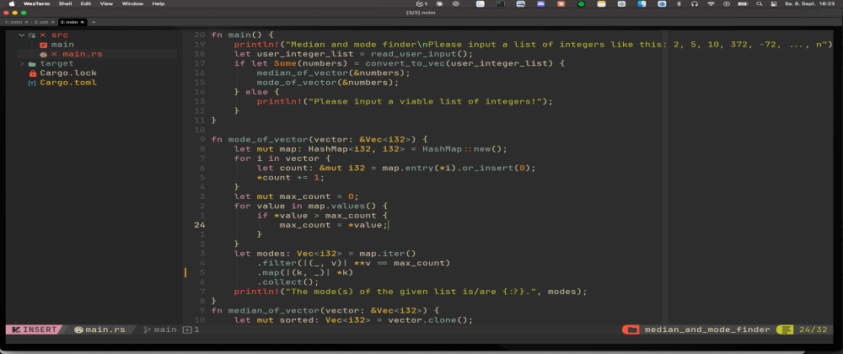This screenshot has width=843, height=354.
Task: Open Cargo.toml in the file tree
Action: coord(68,83)
